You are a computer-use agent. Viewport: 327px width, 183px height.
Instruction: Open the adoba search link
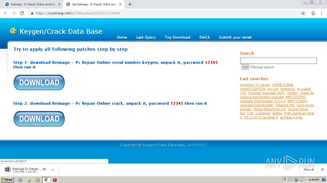click(x=277, y=113)
